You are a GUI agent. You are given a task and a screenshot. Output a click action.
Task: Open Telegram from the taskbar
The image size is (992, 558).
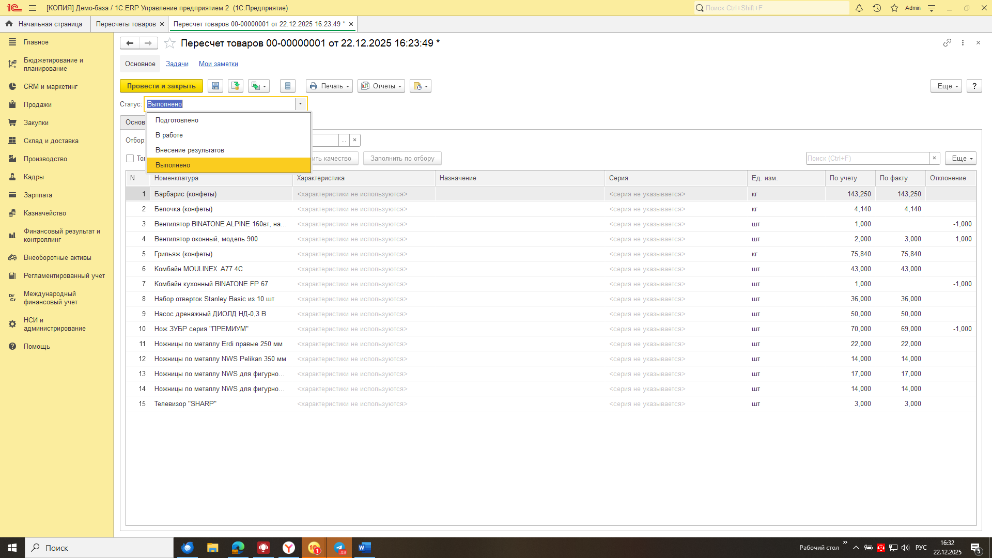[x=339, y=548]
